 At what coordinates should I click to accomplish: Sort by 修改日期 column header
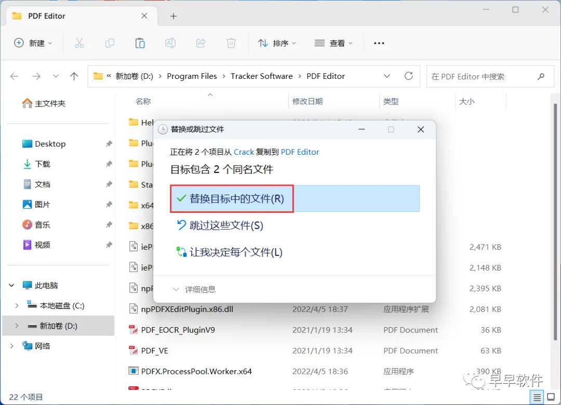tap(308, 102)
